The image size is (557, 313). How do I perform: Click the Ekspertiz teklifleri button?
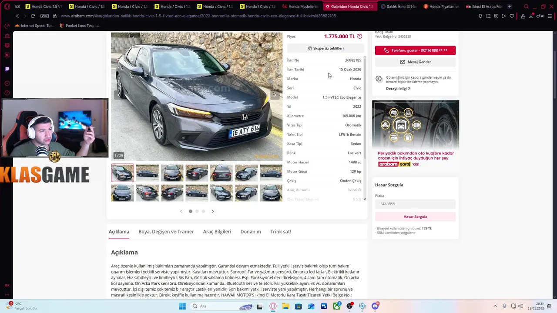(325, 48)
